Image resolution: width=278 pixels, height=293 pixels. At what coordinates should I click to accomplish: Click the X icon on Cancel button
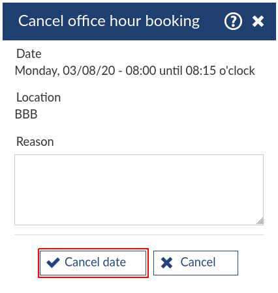[x=166, y=262]
